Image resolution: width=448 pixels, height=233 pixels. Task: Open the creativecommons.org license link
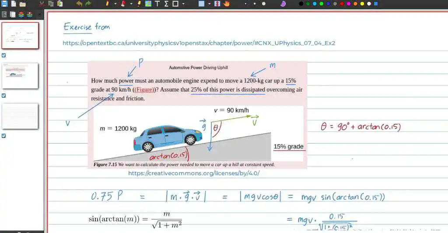click(x=194, y=173)
